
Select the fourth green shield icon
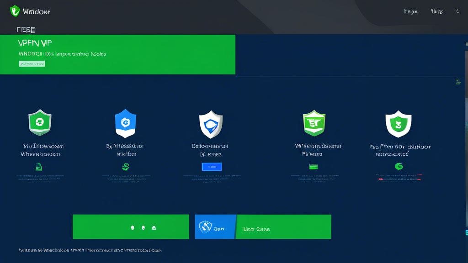[314, 123]
